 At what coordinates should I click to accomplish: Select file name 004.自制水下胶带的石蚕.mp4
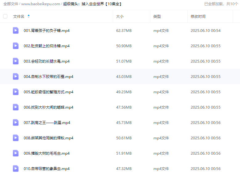pyautogui.click(x=48, y=76)
